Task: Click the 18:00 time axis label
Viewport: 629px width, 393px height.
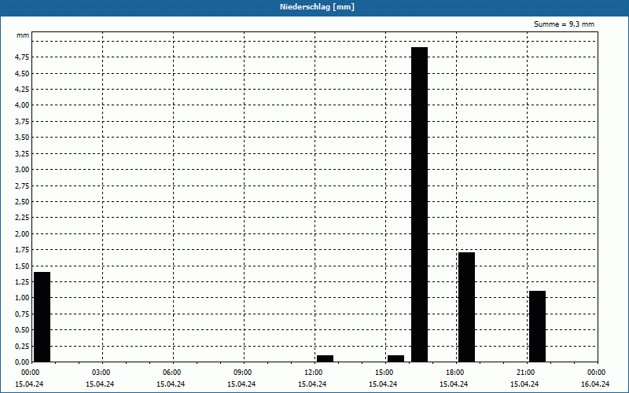Action: [x=456, y=373]
